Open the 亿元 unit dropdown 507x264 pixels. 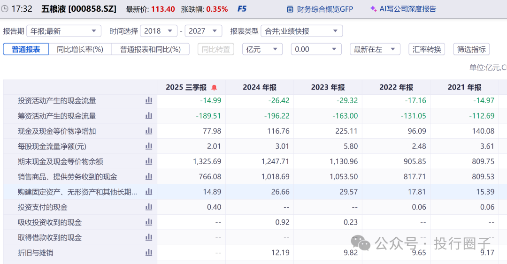(x=262, y=49)
